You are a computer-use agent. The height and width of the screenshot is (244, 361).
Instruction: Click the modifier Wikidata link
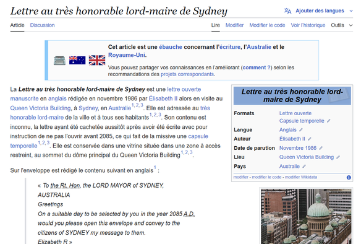(301, 177)
